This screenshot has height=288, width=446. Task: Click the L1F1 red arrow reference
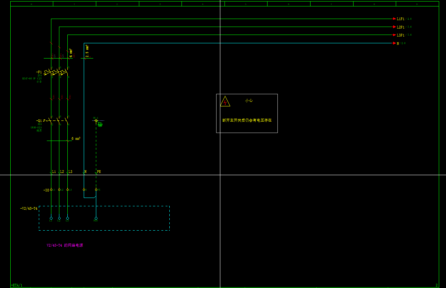[x=395, y=19]
